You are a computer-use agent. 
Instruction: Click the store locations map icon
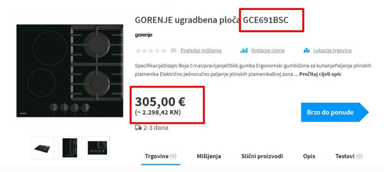[307, 51]
